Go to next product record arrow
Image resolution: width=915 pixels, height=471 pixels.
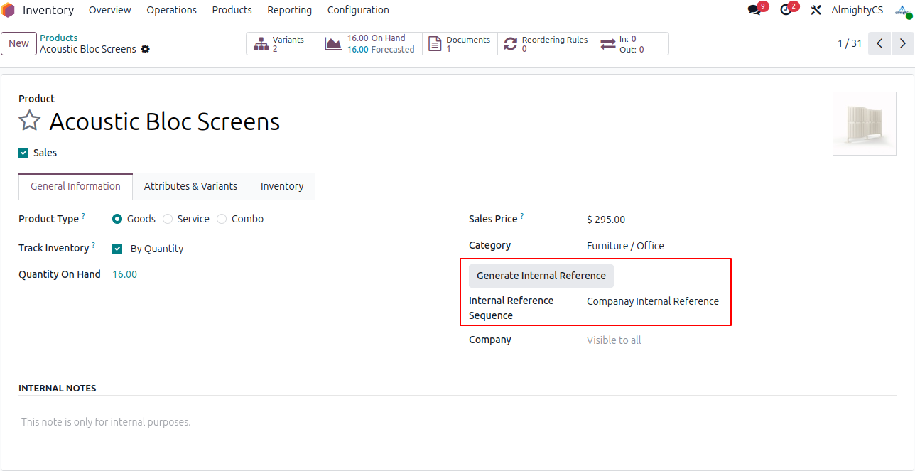902,43
